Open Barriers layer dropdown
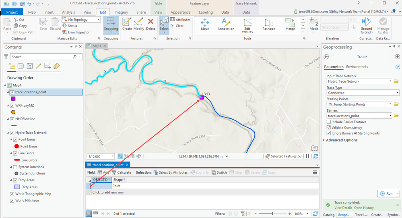 [390, 116]
